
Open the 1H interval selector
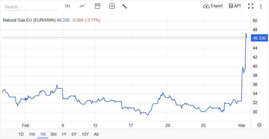click(67, 6)
